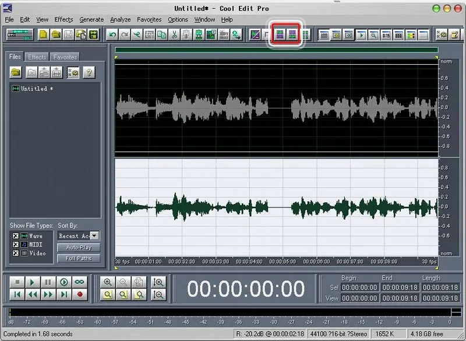The image size is (466, 341).
Task: Open the Edit menu
Action: click(24, 20)
